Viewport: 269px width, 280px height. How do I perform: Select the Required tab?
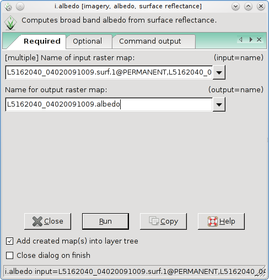(x=42, y=41)
